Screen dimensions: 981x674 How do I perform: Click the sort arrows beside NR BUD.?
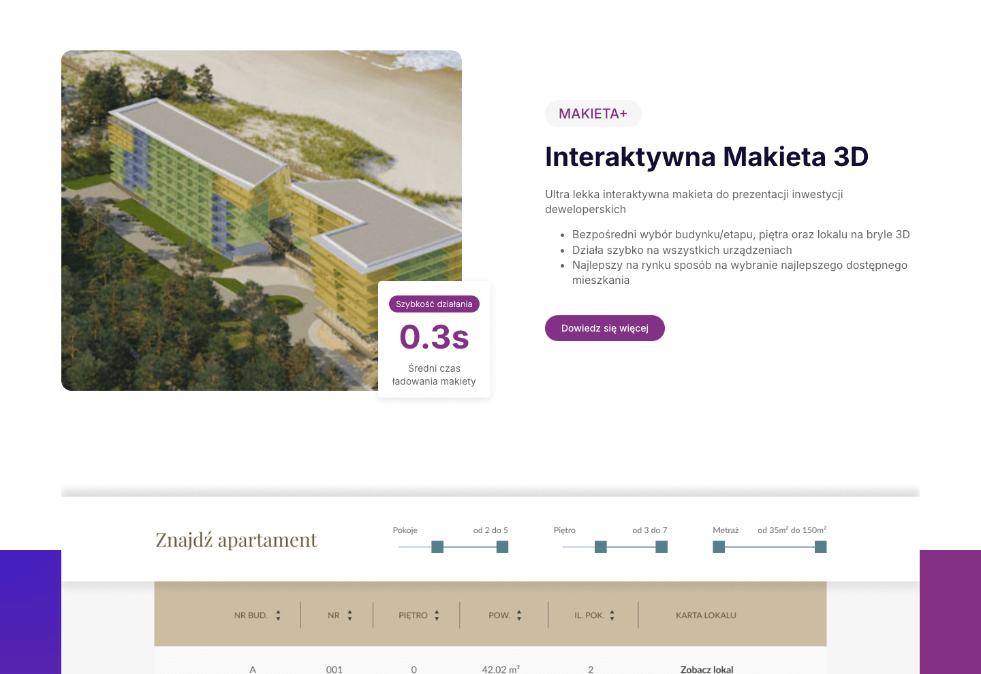point(278,615)
